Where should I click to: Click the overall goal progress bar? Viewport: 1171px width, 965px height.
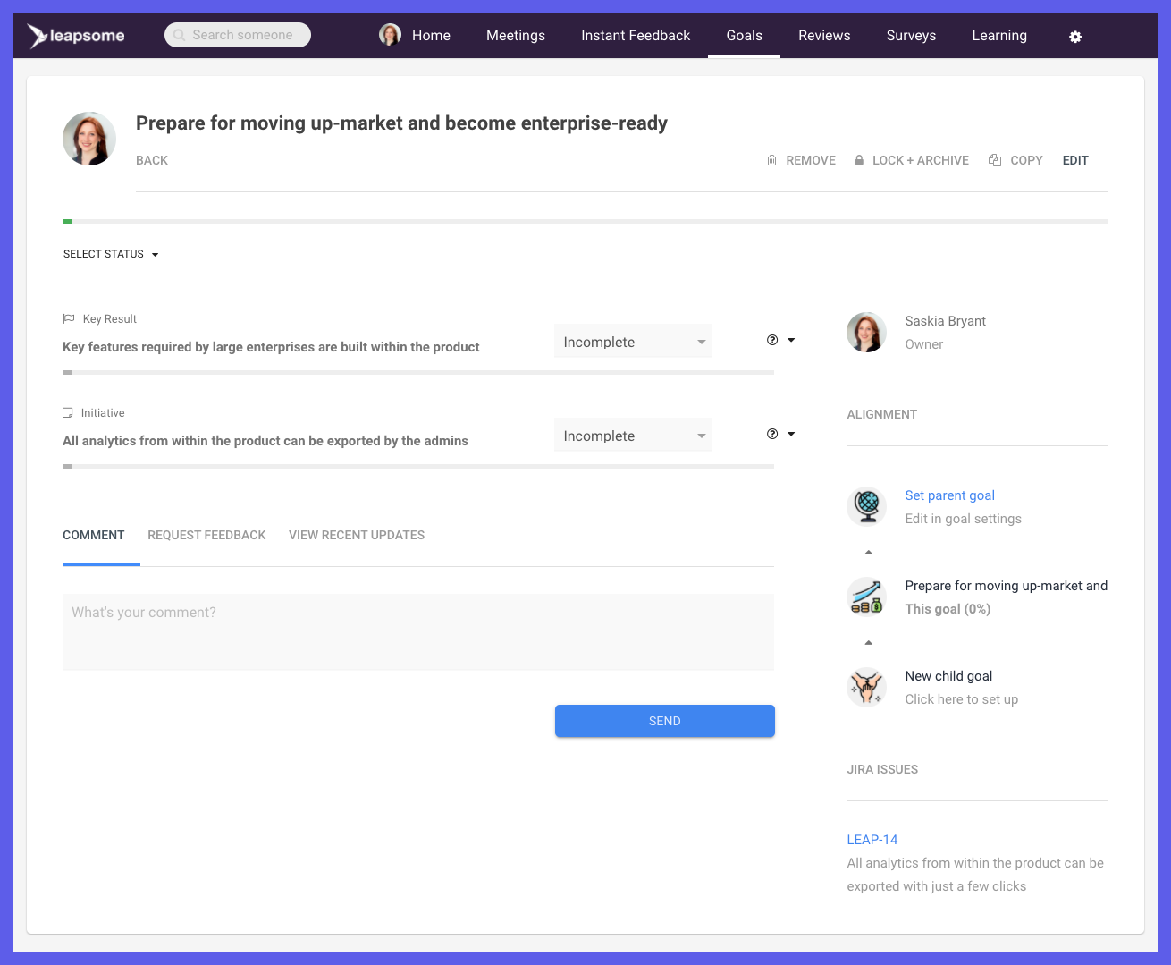(x=585, y=221)
